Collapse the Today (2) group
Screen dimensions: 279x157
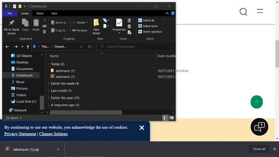click(x=48, y=64)
